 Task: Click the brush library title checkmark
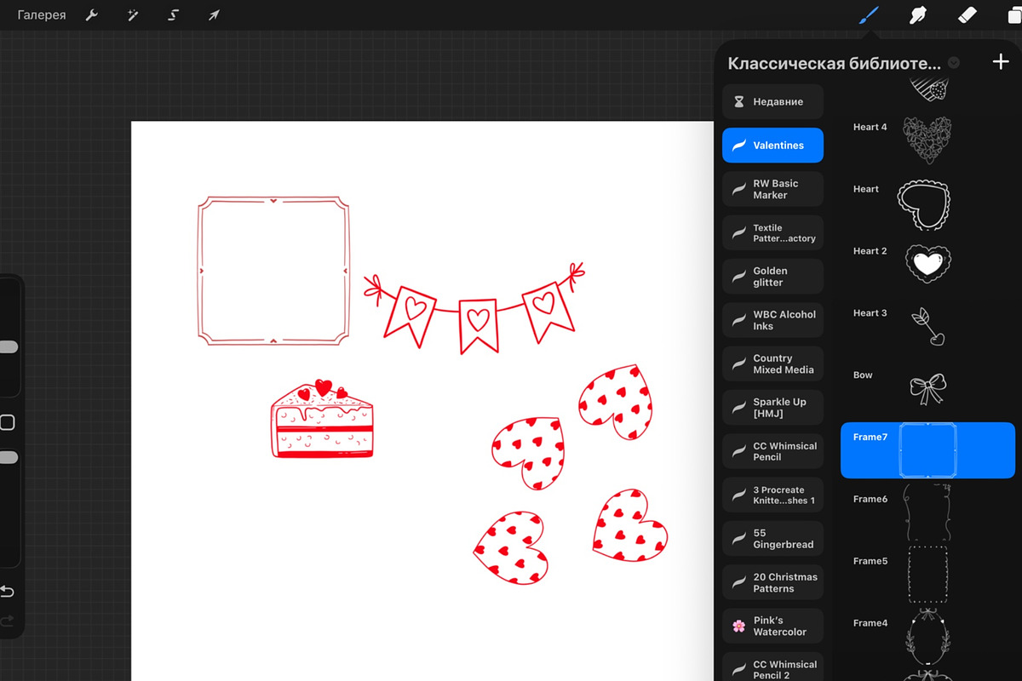954,63
